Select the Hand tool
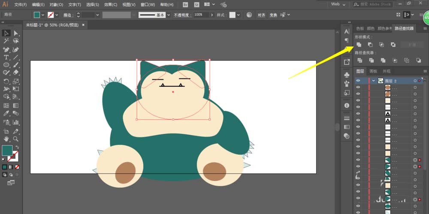The width and height of the screenshot is (429, 214). (x=6, y=139)
